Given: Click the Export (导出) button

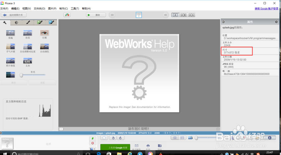Looking at the screenshot, I should coord(160,147).
